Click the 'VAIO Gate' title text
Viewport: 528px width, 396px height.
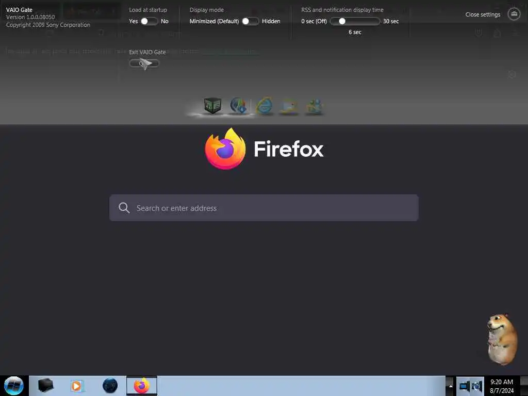(19, 10)
